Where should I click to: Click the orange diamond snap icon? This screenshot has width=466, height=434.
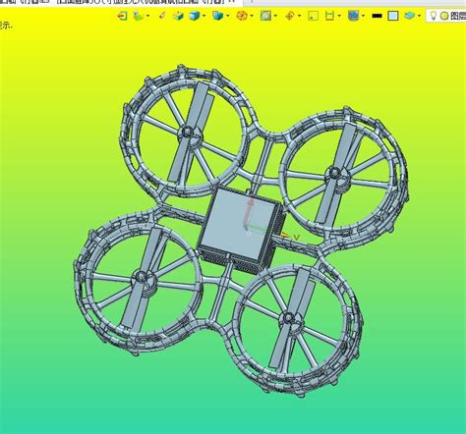pyautogui.click(x=290, y=16)
